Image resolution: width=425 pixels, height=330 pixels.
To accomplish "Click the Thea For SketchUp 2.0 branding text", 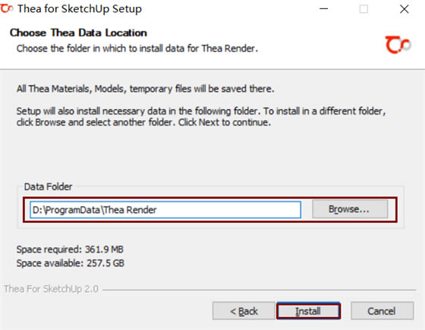I will point(51,289).
